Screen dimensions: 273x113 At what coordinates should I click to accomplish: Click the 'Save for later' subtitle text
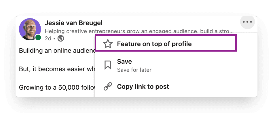pos(134,70)
